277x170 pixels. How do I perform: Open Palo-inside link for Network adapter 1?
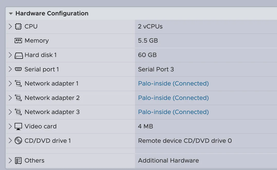coord(173,83)
